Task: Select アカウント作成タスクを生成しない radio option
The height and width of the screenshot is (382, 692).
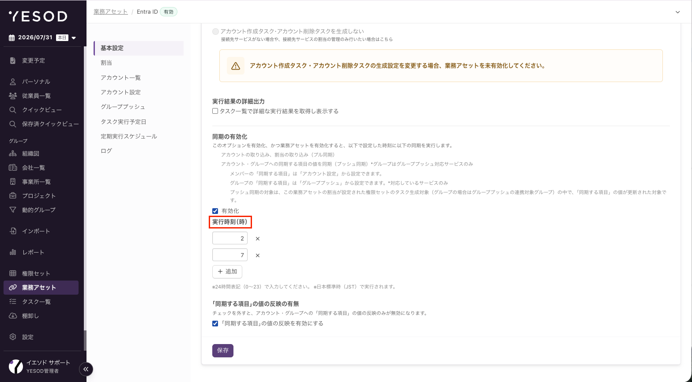Action: [x=215, y=31]
